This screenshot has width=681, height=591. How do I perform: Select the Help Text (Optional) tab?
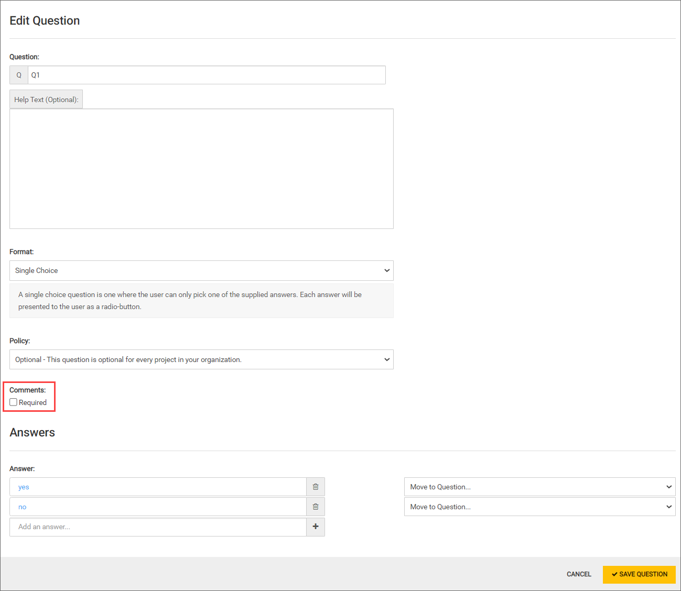46,100
